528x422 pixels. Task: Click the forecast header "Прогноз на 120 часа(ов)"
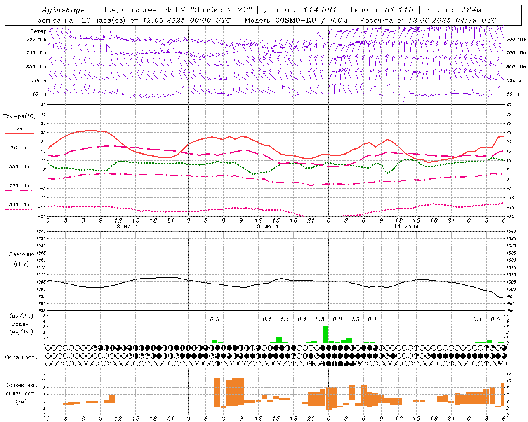[x=80, y=20]
